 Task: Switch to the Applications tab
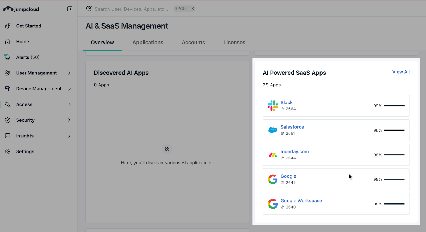148,43
